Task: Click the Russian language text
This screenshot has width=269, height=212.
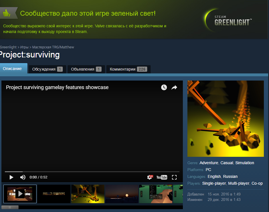Action: [x=230, y=177]
